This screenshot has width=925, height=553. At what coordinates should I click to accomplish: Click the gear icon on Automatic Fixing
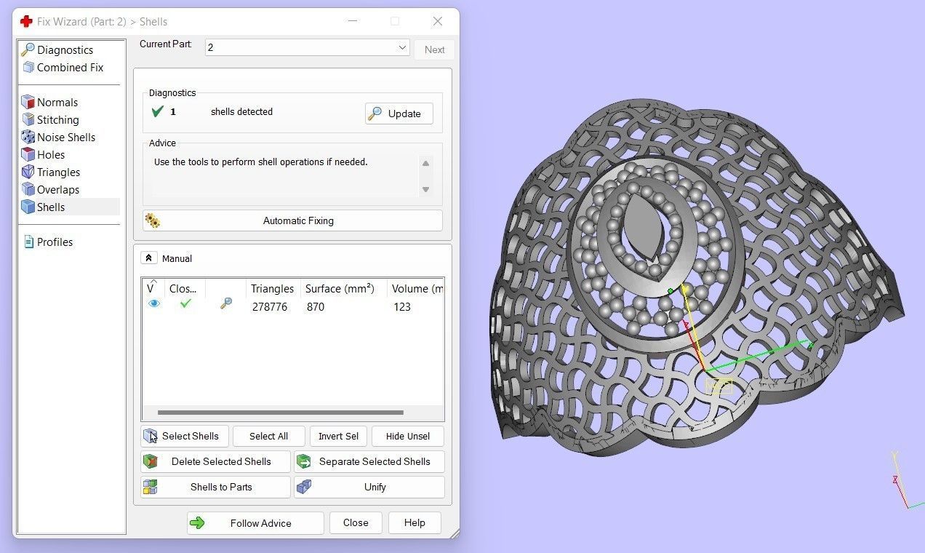point(153,220)
